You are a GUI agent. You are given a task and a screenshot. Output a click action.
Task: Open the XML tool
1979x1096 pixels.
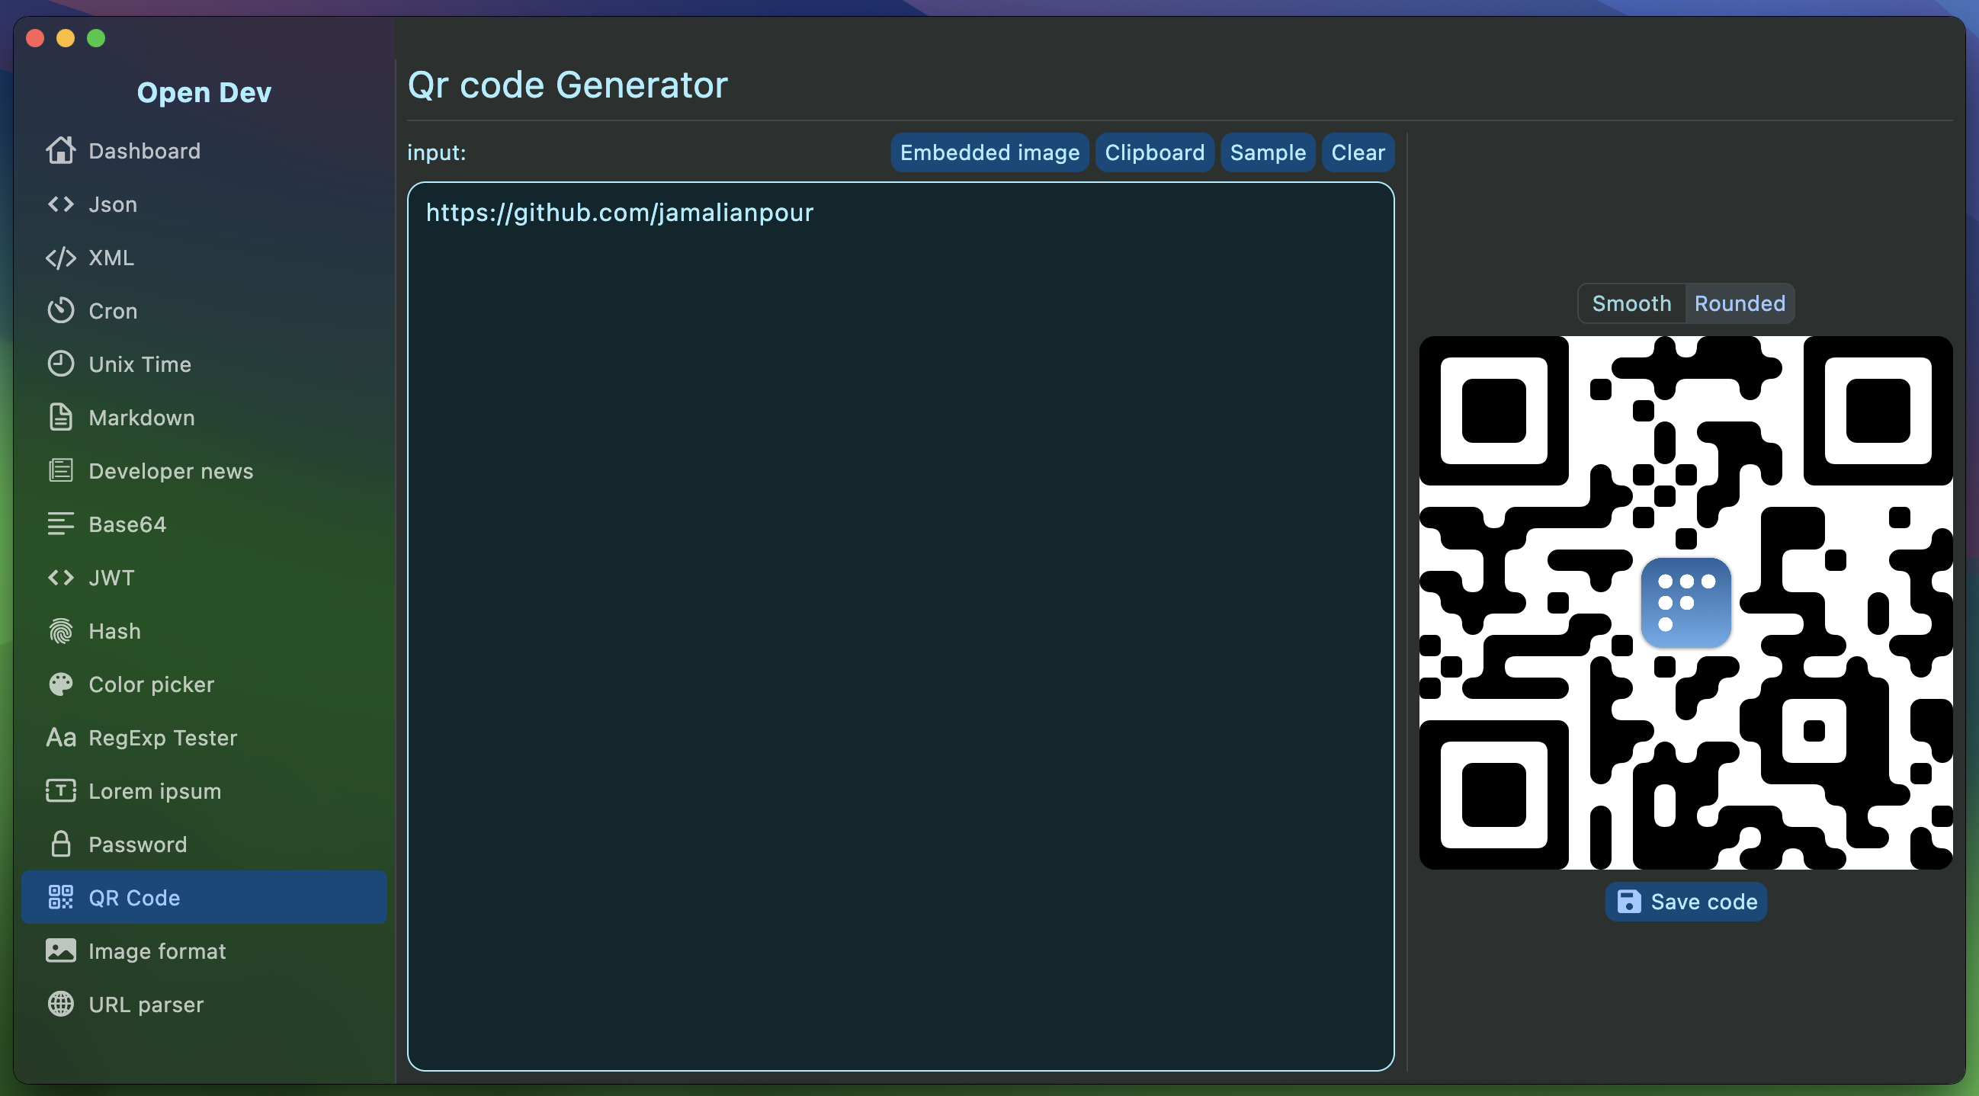click(204, 258)
